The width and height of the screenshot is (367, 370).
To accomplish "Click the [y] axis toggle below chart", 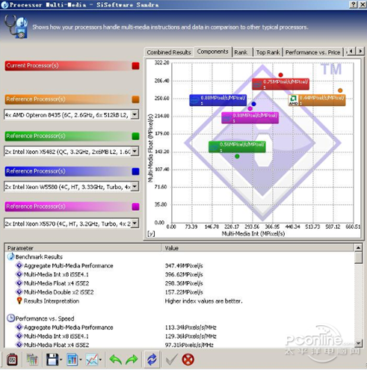I will point(151,234).
